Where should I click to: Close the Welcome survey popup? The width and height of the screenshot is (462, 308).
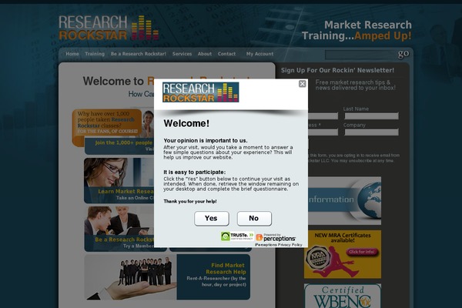click(x=302, y=84)
